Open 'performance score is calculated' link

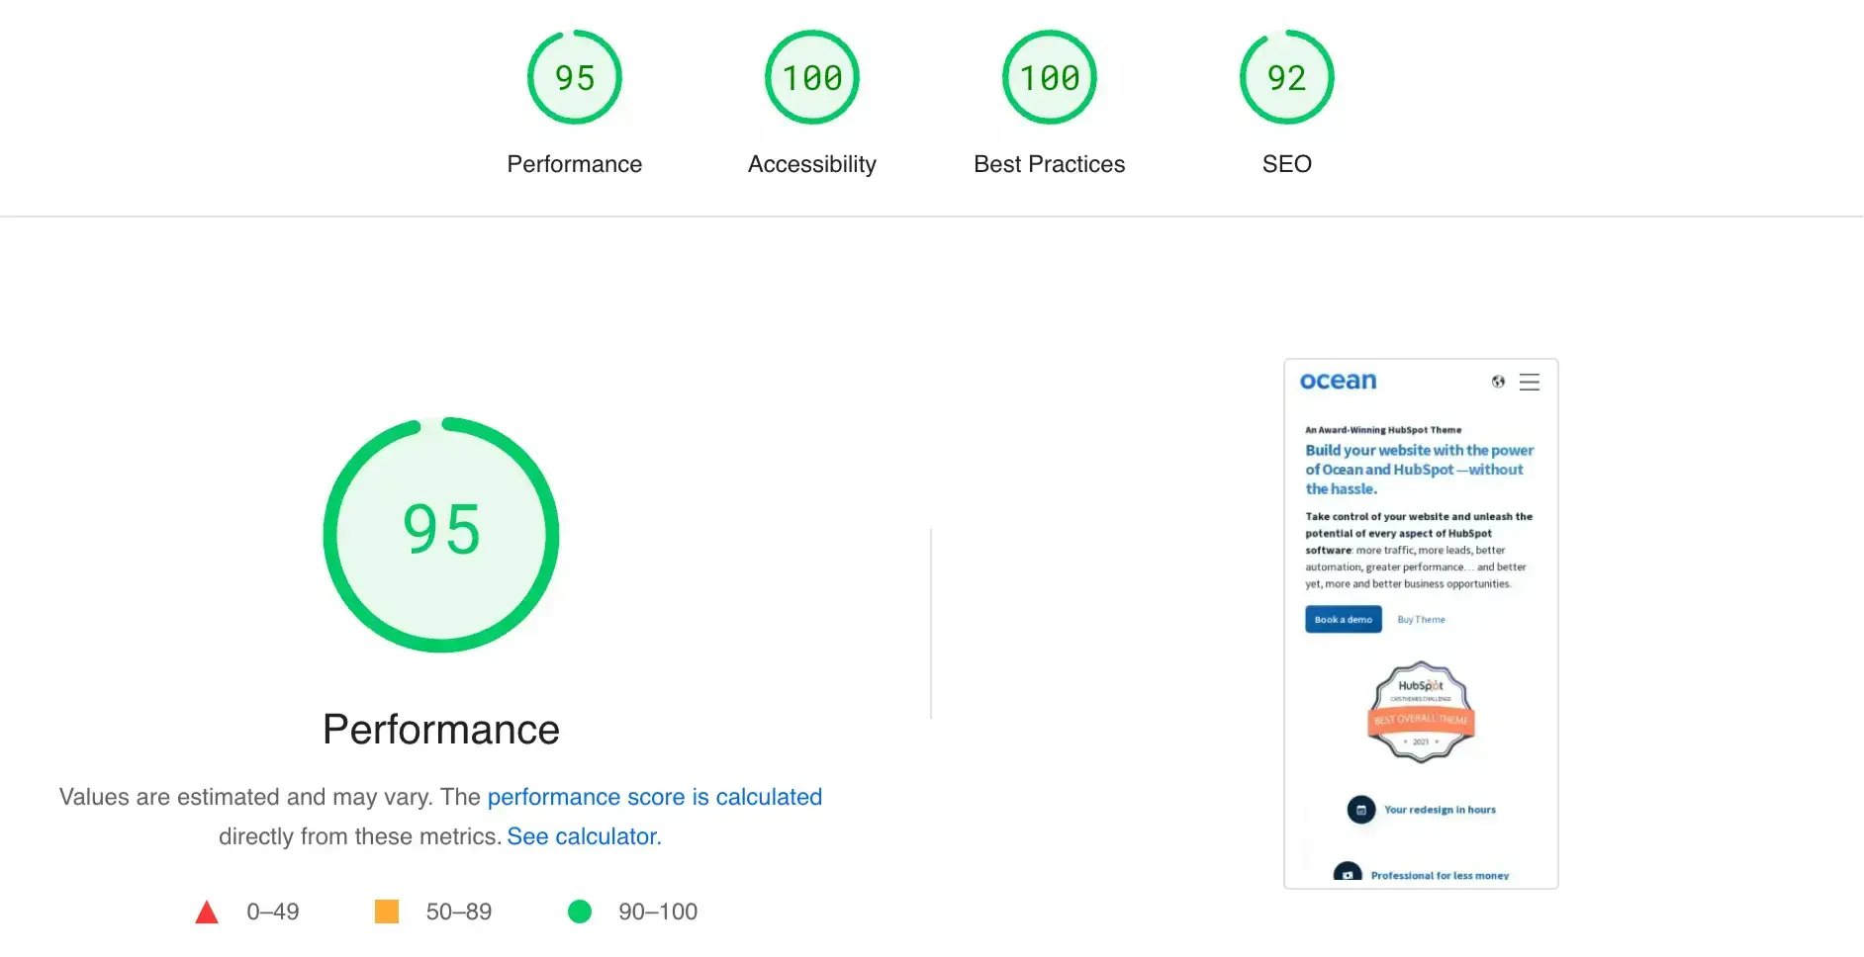655,797
